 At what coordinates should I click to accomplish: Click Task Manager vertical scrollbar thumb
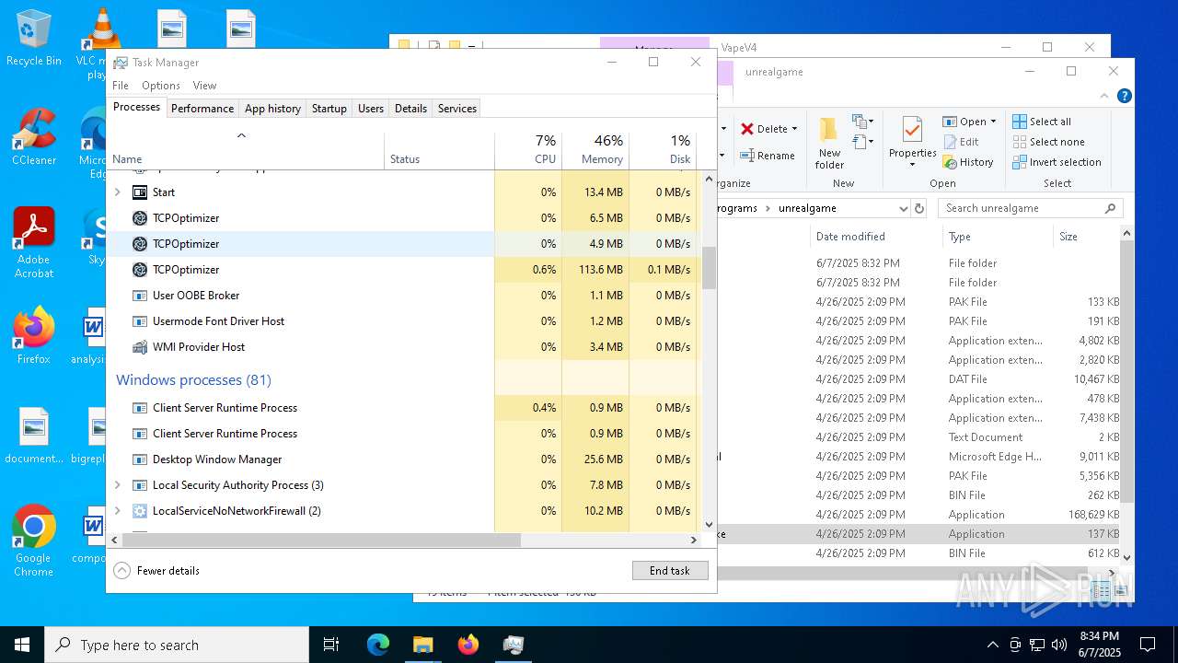709,268
